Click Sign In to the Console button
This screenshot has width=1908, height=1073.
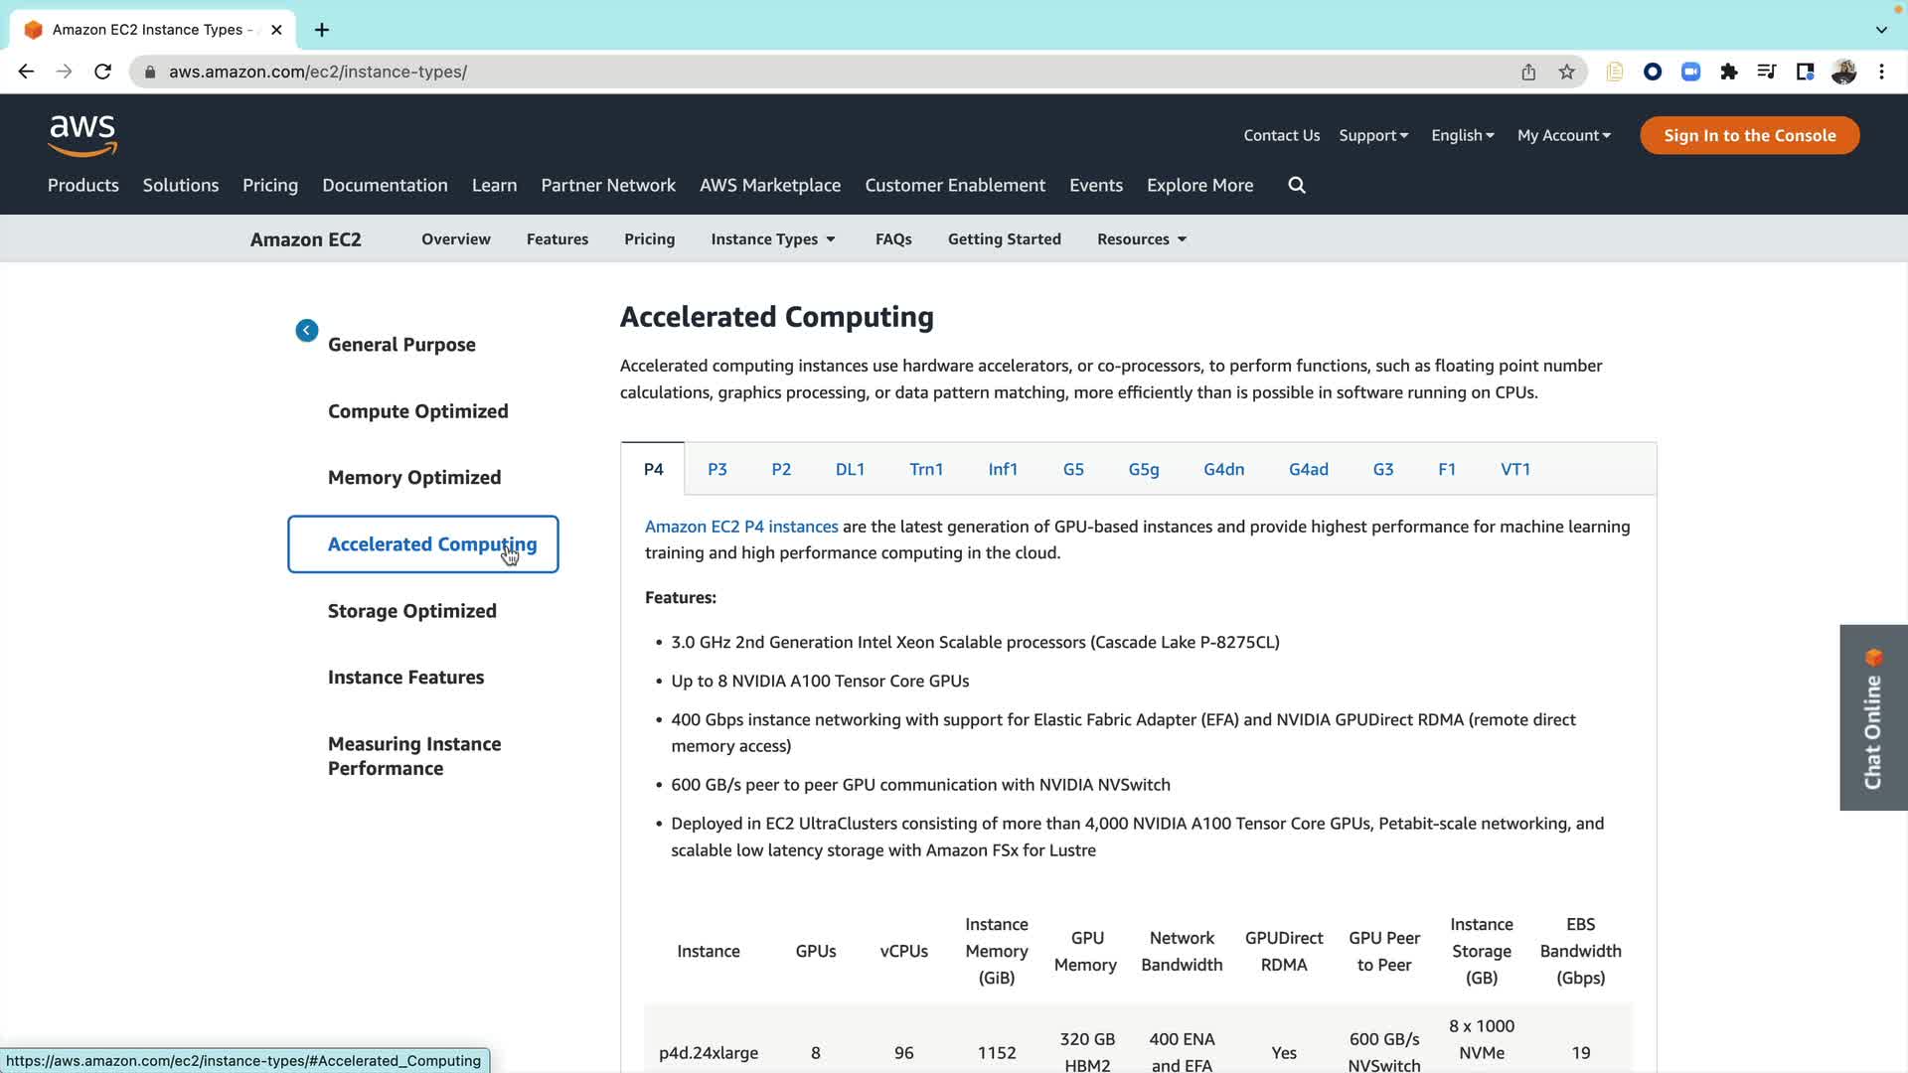1749,135
